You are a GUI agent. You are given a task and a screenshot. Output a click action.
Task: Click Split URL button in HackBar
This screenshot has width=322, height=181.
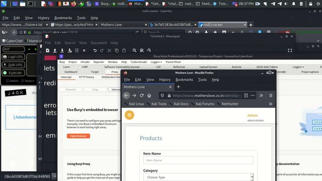pos(14,65)
